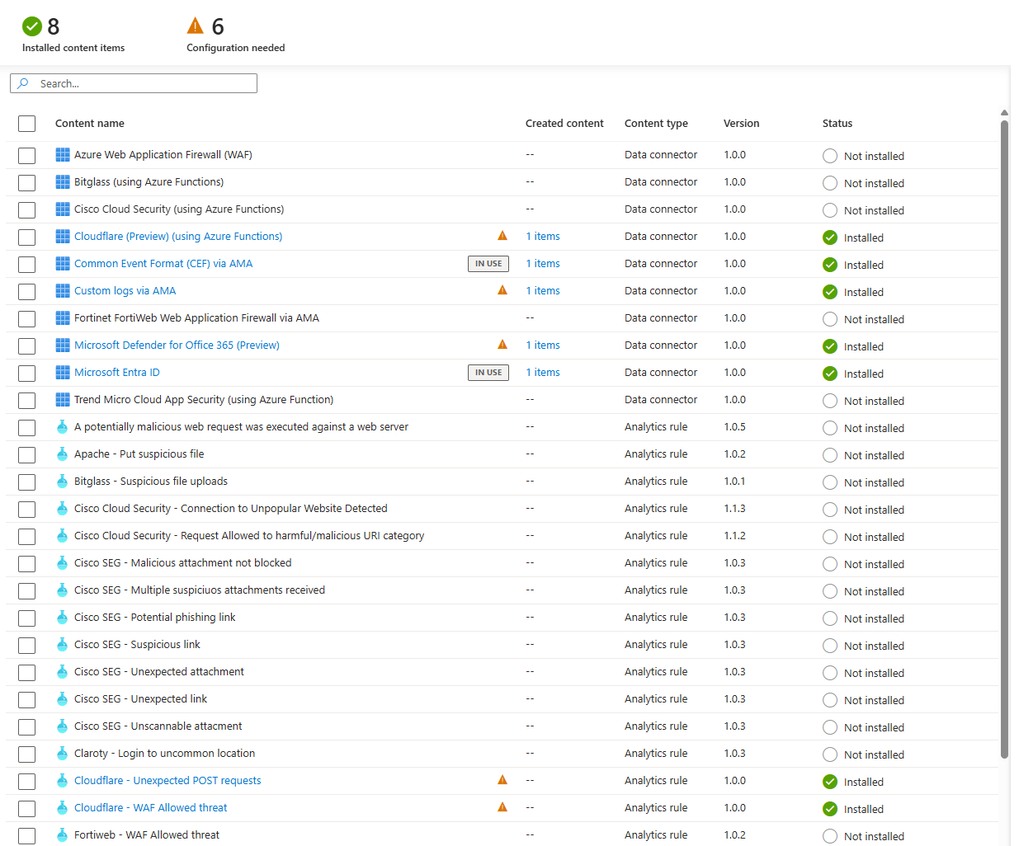
Task: Click the data connector icon next to Microsoft Entra ID
Action: coord(63,373)
